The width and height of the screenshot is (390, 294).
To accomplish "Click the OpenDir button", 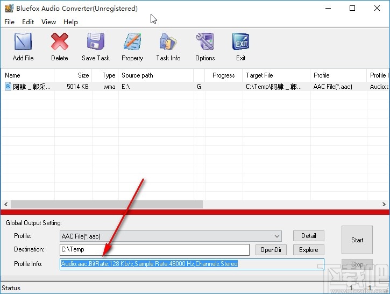I will click(271, 250).
